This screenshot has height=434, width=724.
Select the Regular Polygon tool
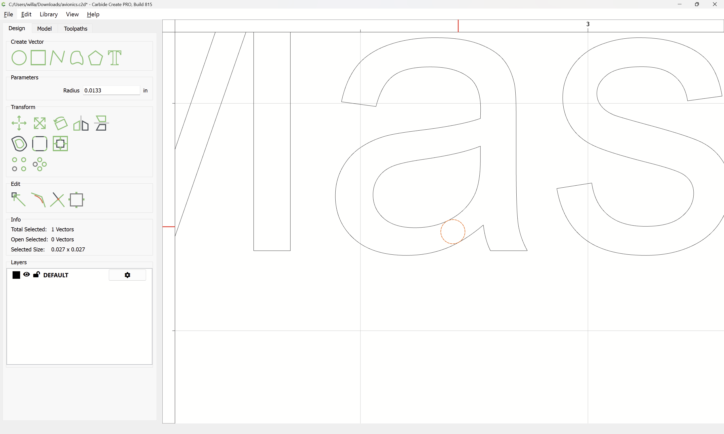point(96,58)
